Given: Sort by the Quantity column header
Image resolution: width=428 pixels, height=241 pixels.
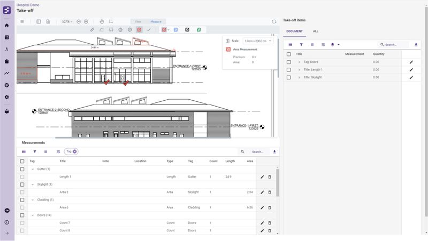Looking at the screenshot, I should [379, 54].
